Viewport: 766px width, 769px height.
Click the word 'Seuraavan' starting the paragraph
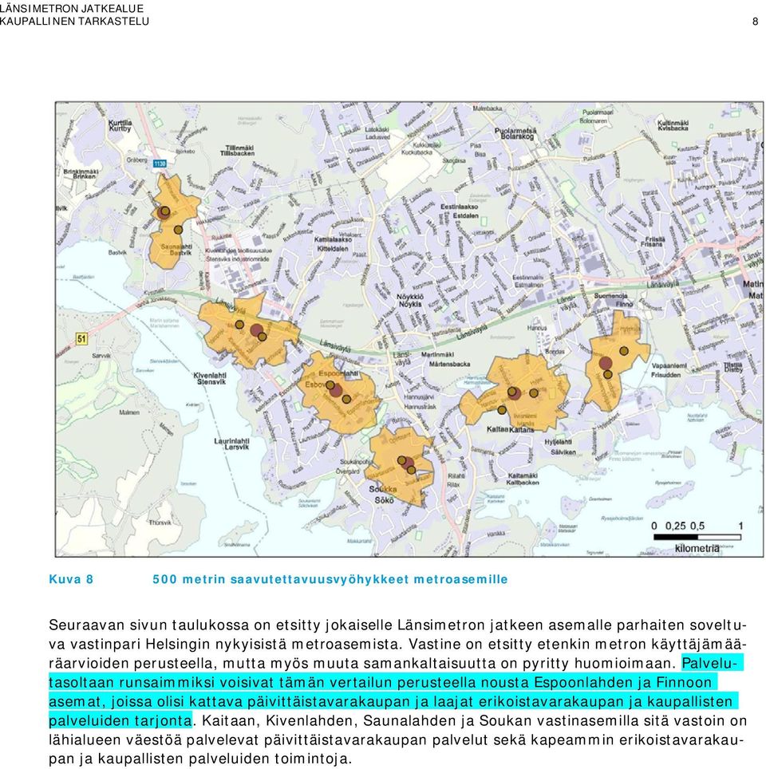(87, 625)
